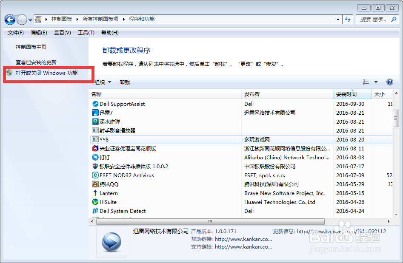Click the horizontal scrollbar left arrow
Screen dimensions: 403x263
[92, 221]
